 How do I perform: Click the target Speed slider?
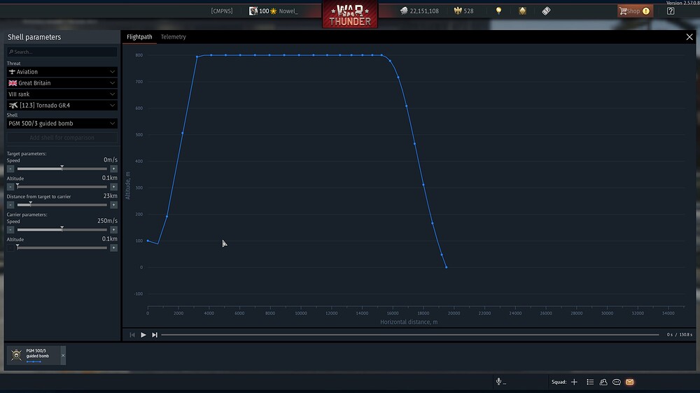tap(62, 169)
